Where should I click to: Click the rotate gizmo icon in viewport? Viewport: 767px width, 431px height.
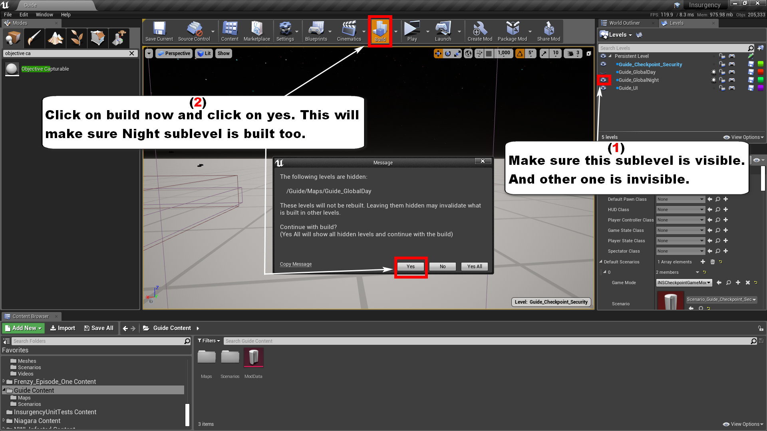coord(448,53)
